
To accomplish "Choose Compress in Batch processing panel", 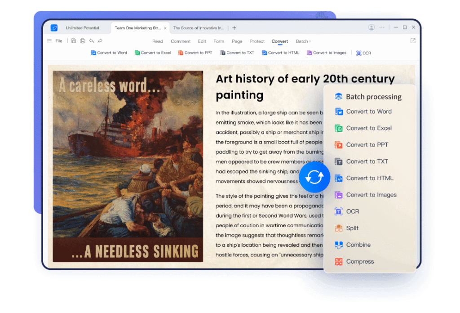I will coord(354,261).
